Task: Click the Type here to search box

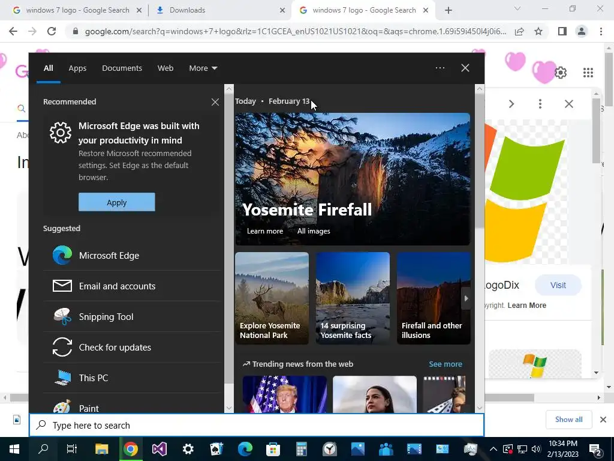Action: pyautogui.click(x=257, y=425)
